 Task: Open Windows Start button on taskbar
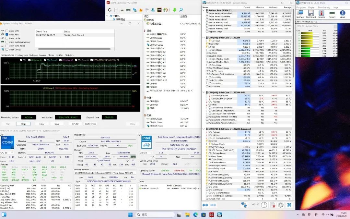[131, 215]
